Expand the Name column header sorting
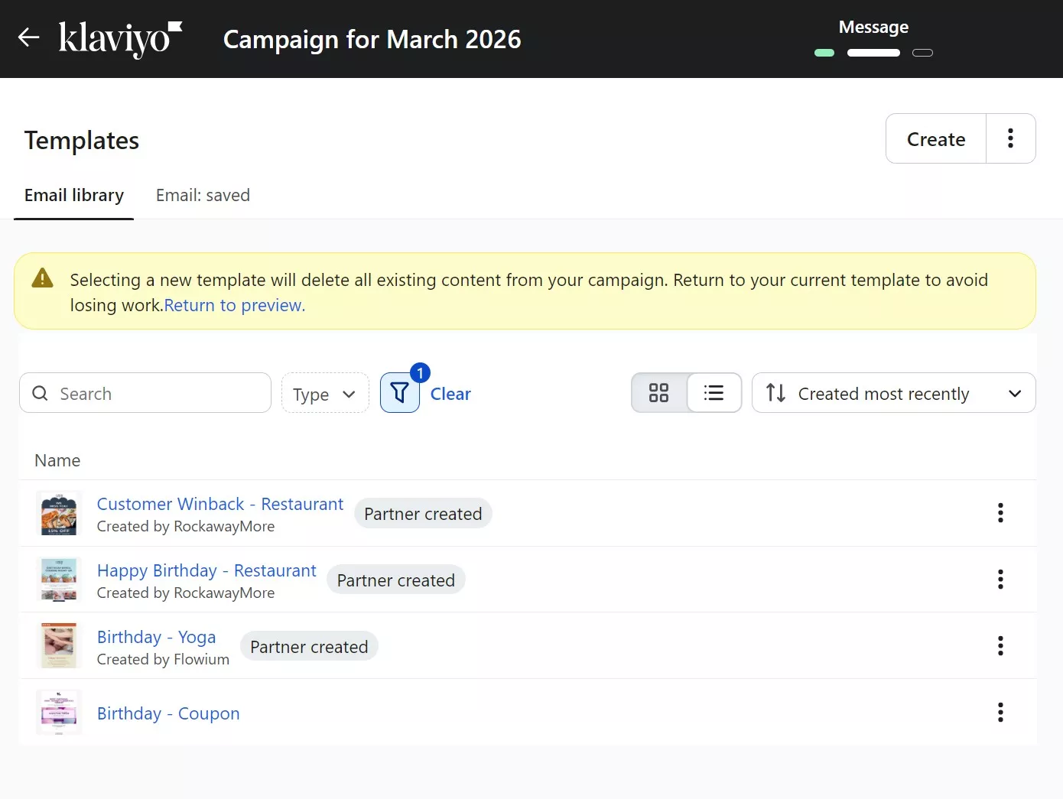The width and height of the screenshot is (1063, 799). pos(57,460)
